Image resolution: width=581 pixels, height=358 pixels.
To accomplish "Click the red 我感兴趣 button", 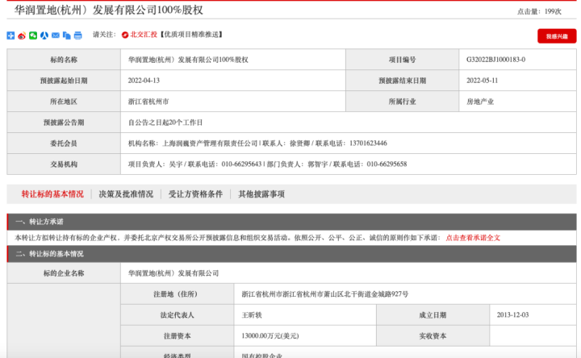I will coord(557,36).
